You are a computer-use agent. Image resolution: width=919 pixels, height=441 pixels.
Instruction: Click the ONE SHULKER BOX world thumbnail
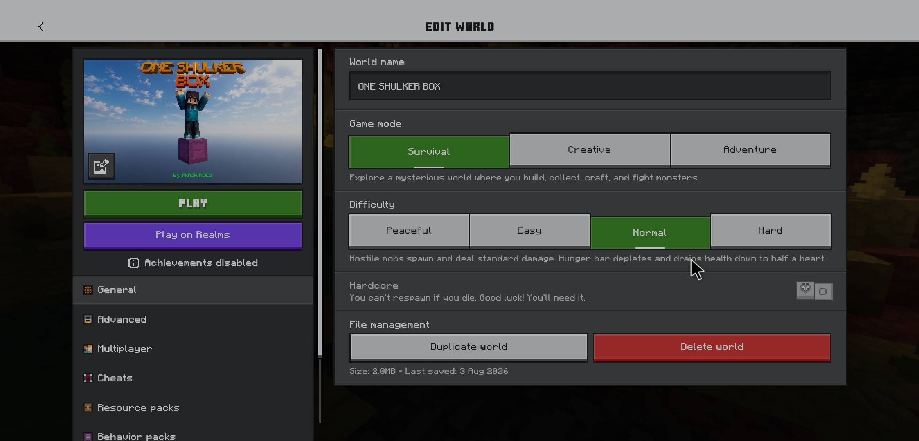(x=193, y=122)
